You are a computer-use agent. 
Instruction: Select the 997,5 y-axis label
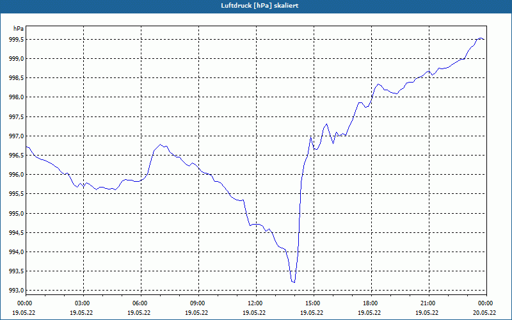17,117
